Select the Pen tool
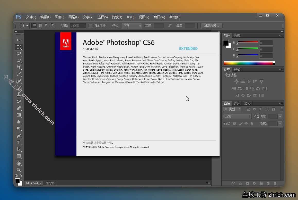Image resolution: width=298 pixels, height=200 pixels. pos(19,136)
